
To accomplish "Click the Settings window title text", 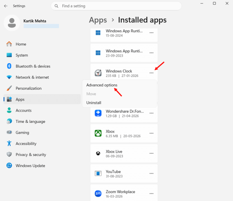I will tap(19, 6).
